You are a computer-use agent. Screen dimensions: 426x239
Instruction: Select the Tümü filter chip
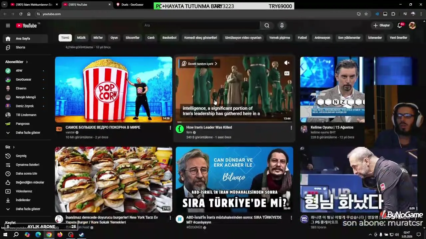65,38
